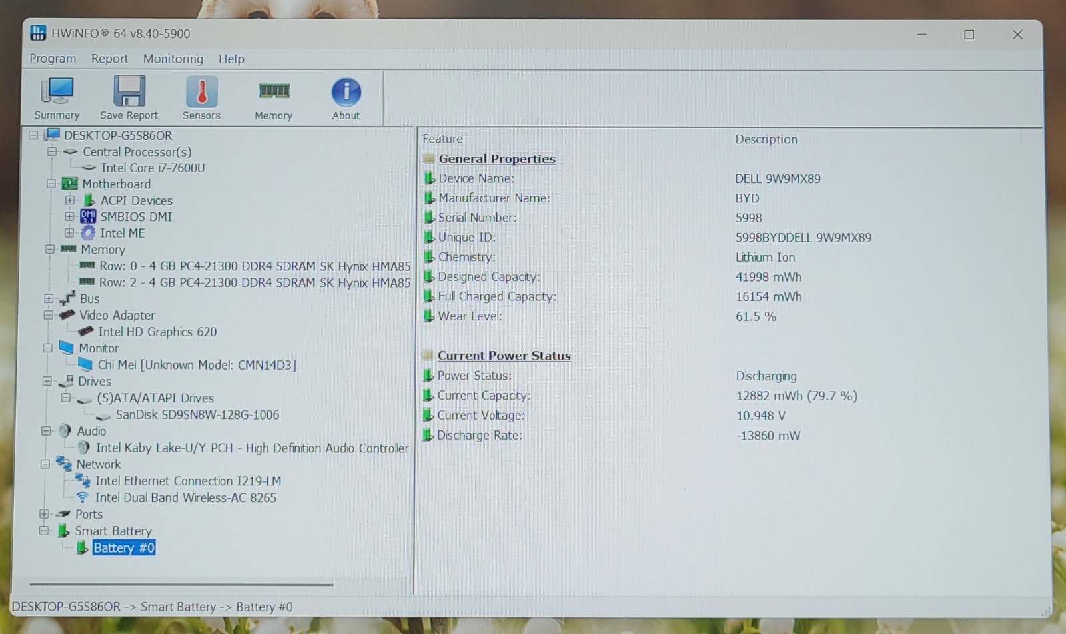This screenshot has height=634, width=1066.
Task: Open the Sensors thermometer icon
Action: (x=201, y=91)
